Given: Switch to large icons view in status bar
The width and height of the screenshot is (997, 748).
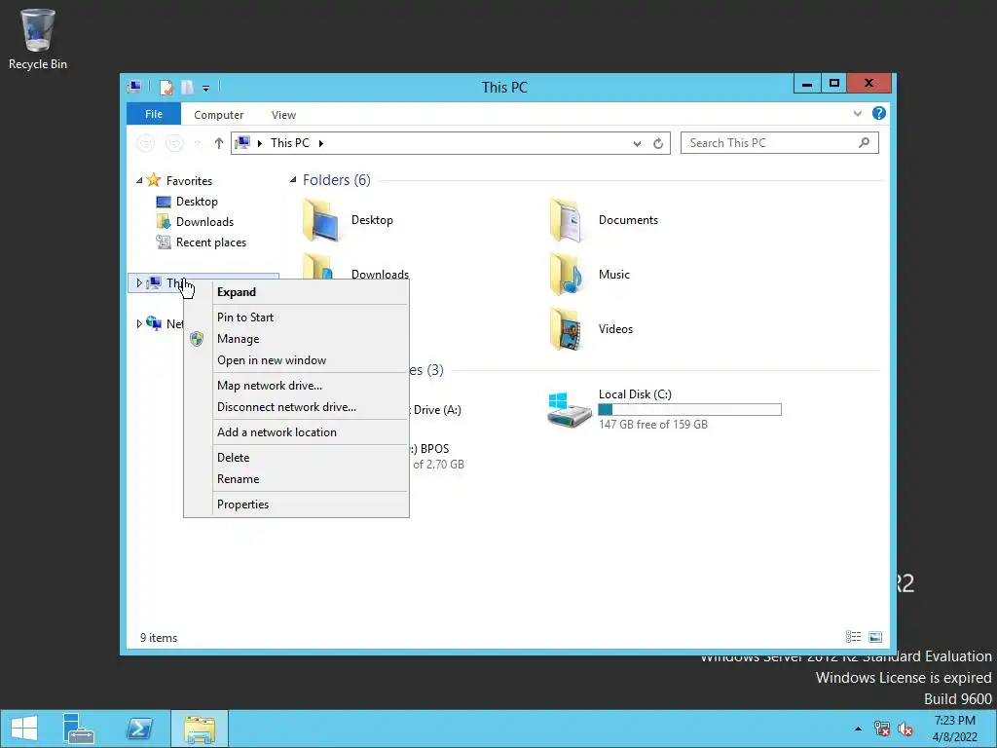Looking at the screenshot, I should click(875, 637).
